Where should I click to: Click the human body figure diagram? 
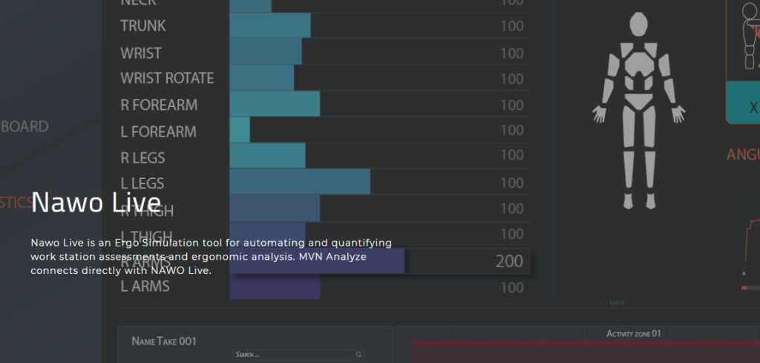[638, 111]
